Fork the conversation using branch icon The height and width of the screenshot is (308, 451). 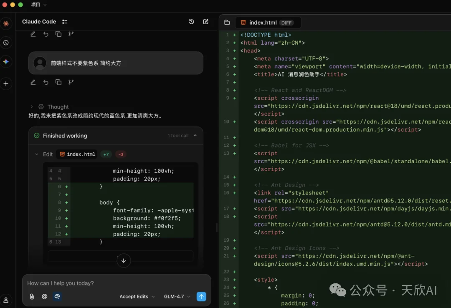coord(71,82)
